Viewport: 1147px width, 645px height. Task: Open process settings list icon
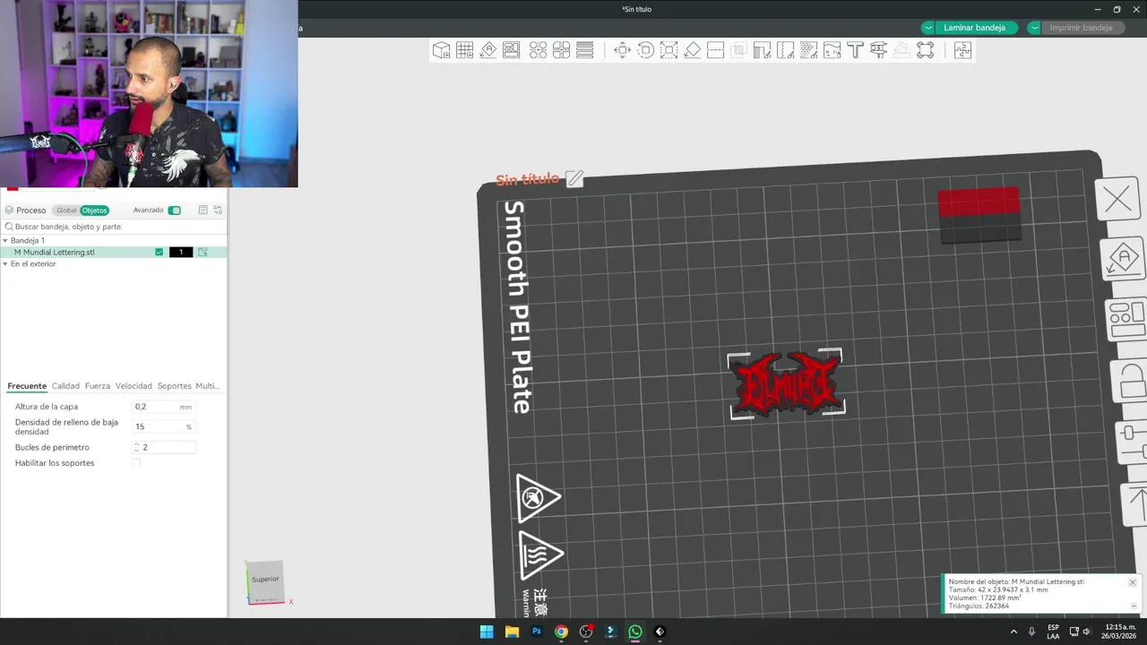tap(203, 211)
